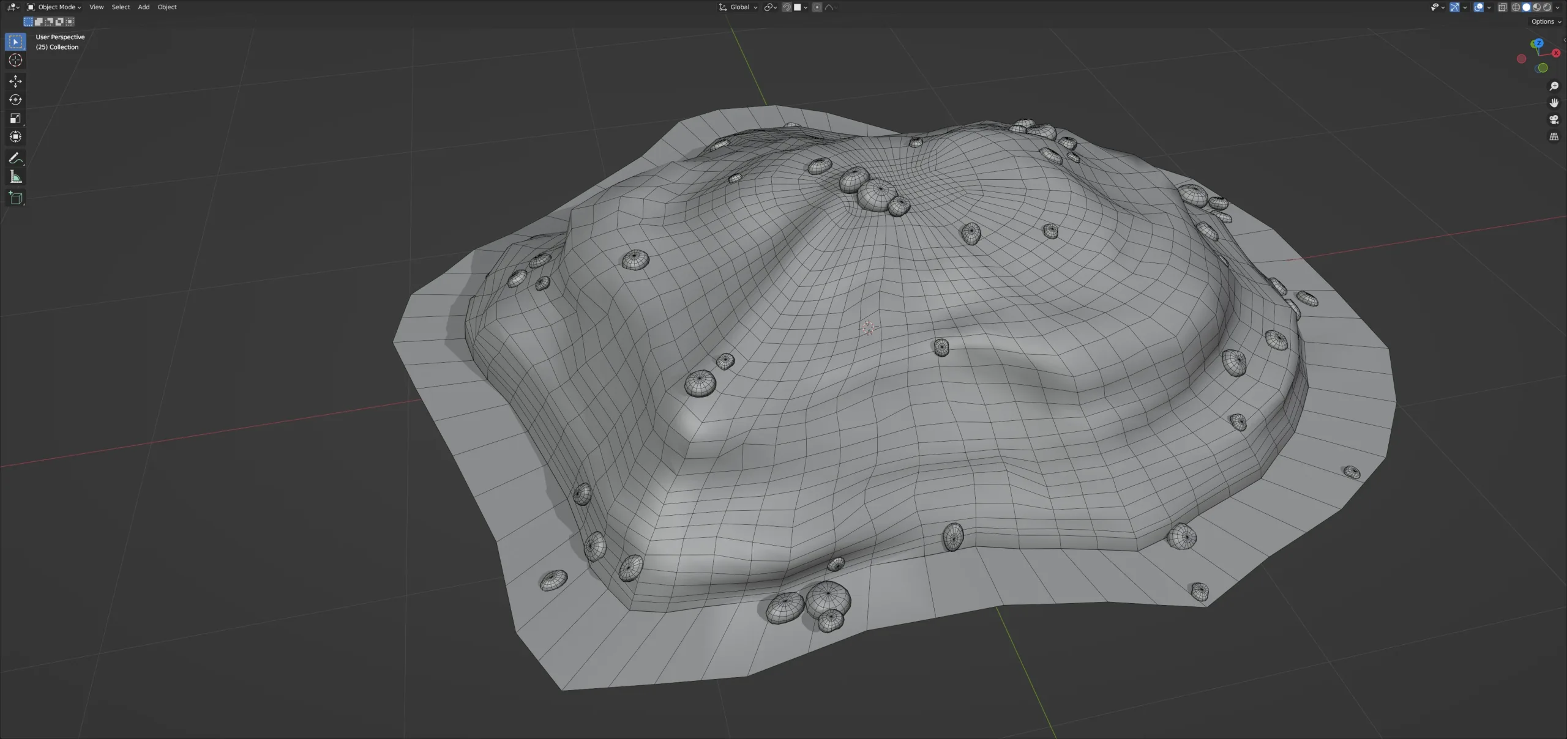Open proportional falloff curve dropdown
Screen dimensions: 1567x739
coord(832,7)
